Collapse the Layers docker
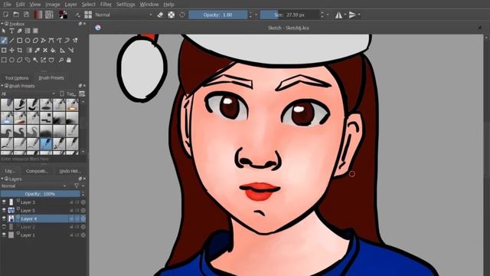 pyautogui.click(x=2, y=179)
